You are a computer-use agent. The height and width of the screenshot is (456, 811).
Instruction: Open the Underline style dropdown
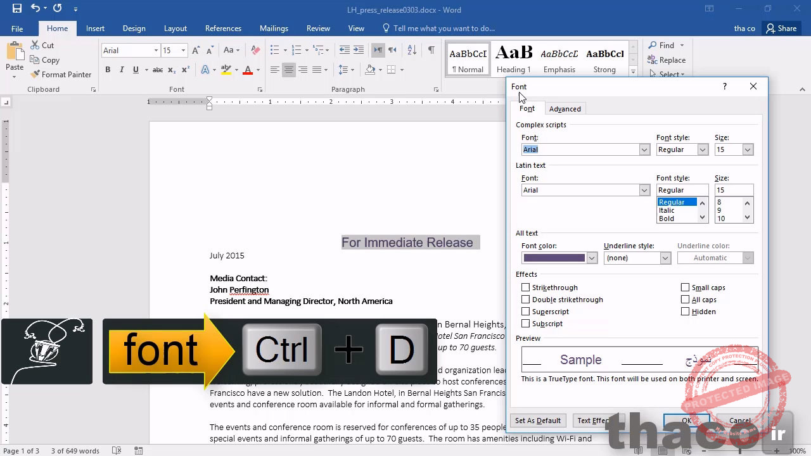pos(665,258)
